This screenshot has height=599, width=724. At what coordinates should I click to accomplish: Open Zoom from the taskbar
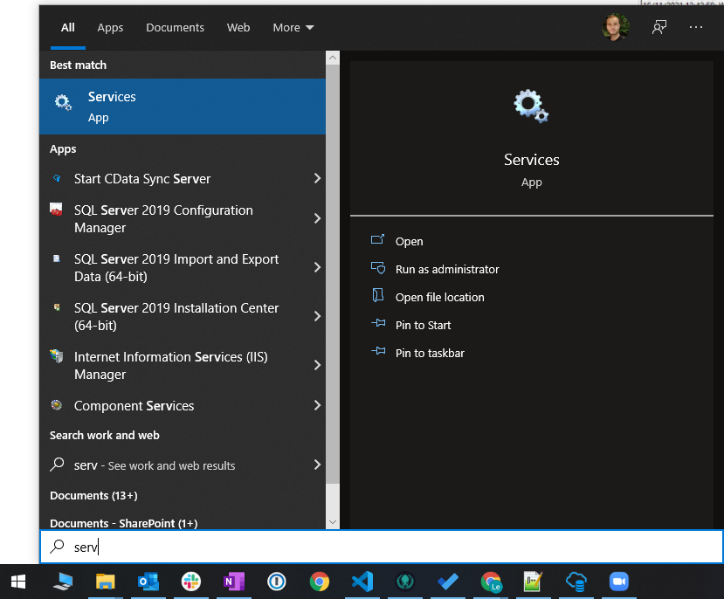coord(619,582)
